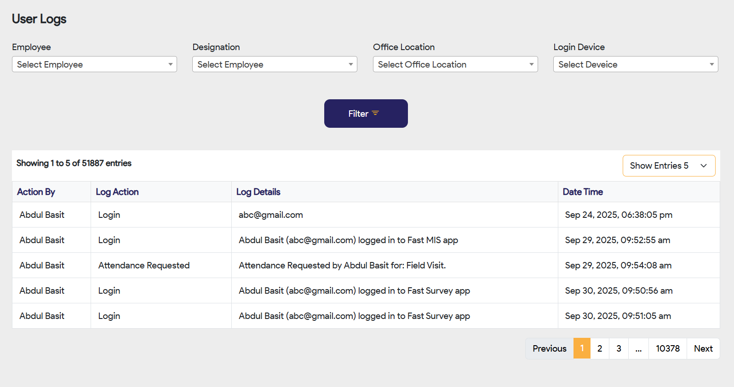Click the pagination ellipsis item
The height and width of the screenshot is (387, 734).
click(638, 348)
